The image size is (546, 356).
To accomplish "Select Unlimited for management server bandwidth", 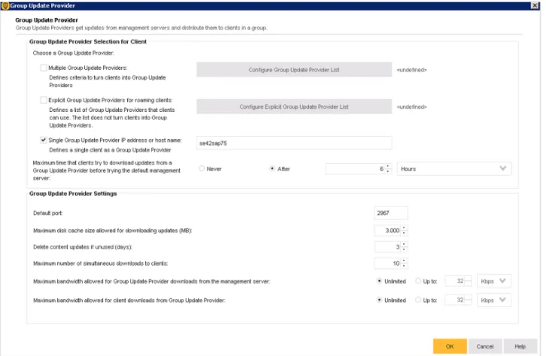I will click(x=380, y=281).
